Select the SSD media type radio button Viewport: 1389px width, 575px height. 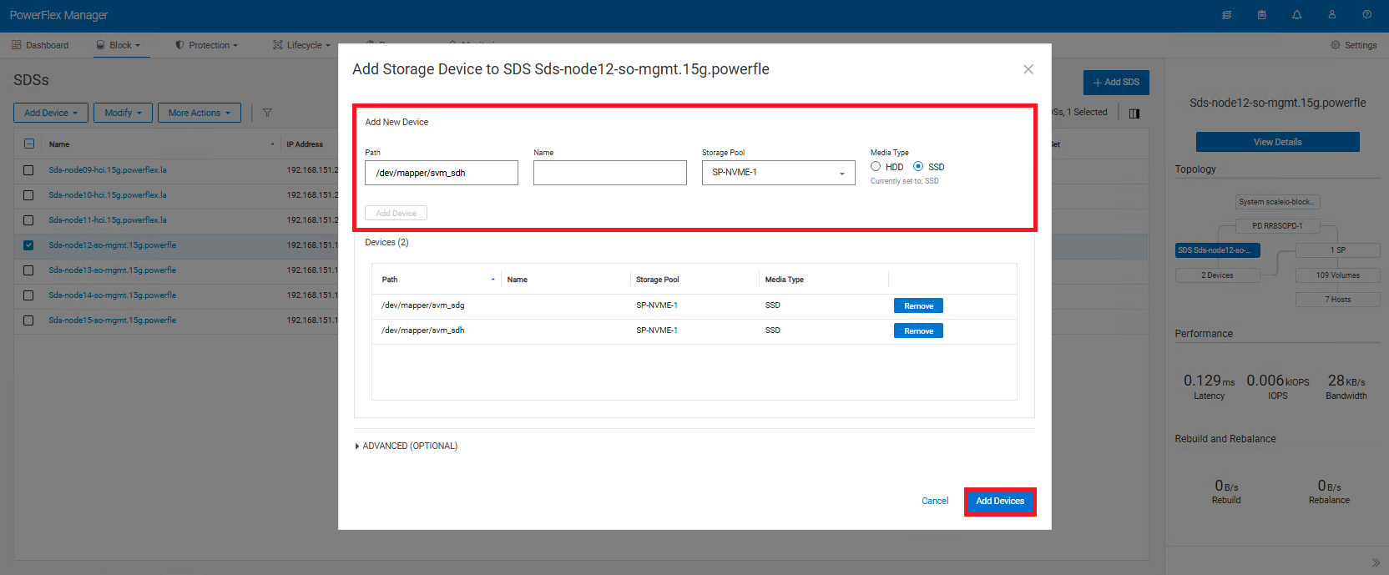click(x=918, y=167)
